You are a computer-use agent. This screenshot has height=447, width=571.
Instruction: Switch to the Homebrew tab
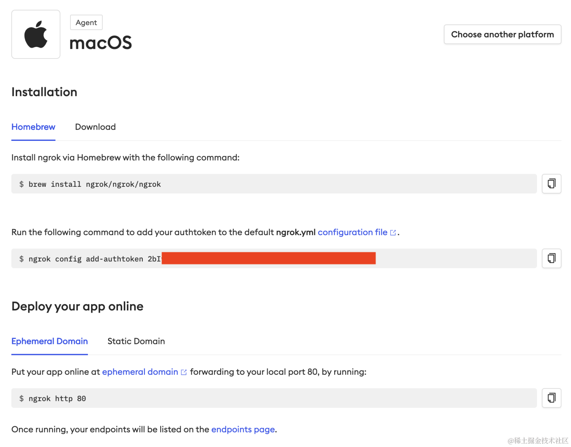tap(33, 127)
